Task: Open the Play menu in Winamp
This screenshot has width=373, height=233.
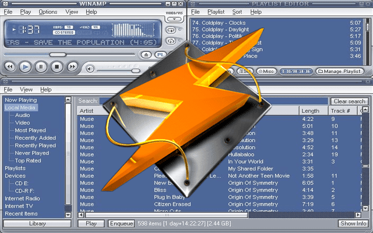Action: (x=26, y=12)
